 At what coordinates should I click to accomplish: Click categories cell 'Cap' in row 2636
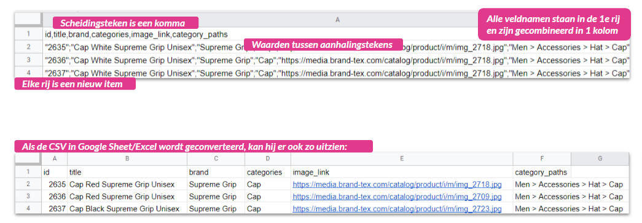pos(268,197)
